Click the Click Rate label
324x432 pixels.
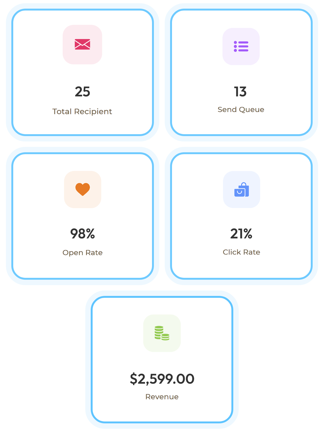click(x=242, y=252)
